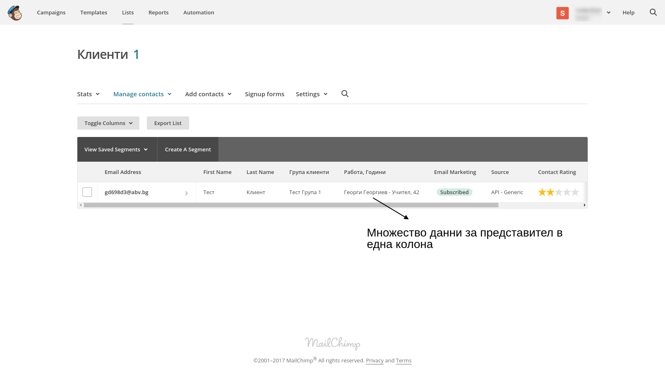Expand the Stats dropdown

click(88, 94)
